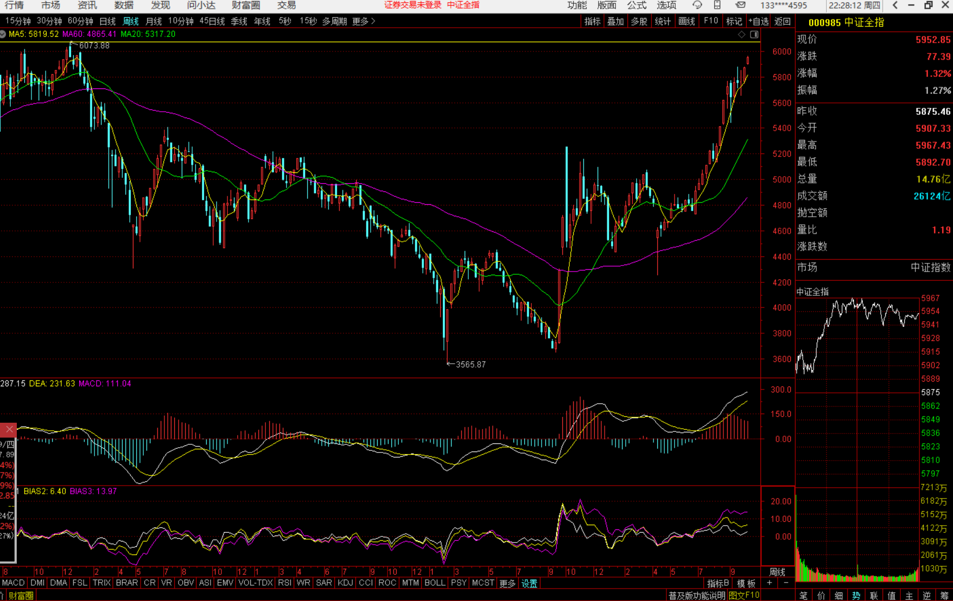Zoom out chart with minus button

pos(786,583)
